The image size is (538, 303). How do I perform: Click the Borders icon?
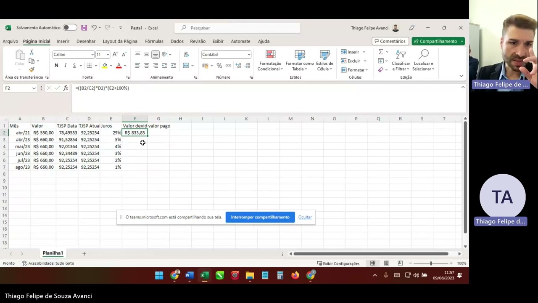[89, 66]
